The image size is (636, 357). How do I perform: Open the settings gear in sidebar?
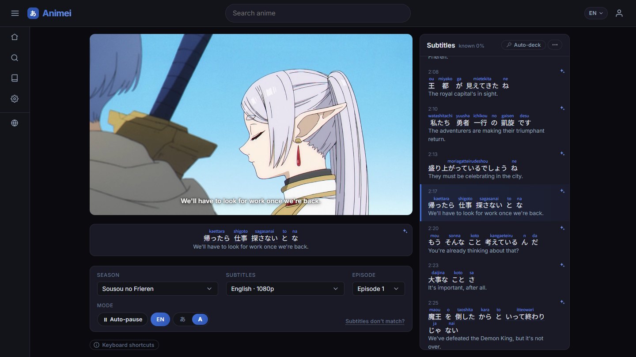pos(15,99)
